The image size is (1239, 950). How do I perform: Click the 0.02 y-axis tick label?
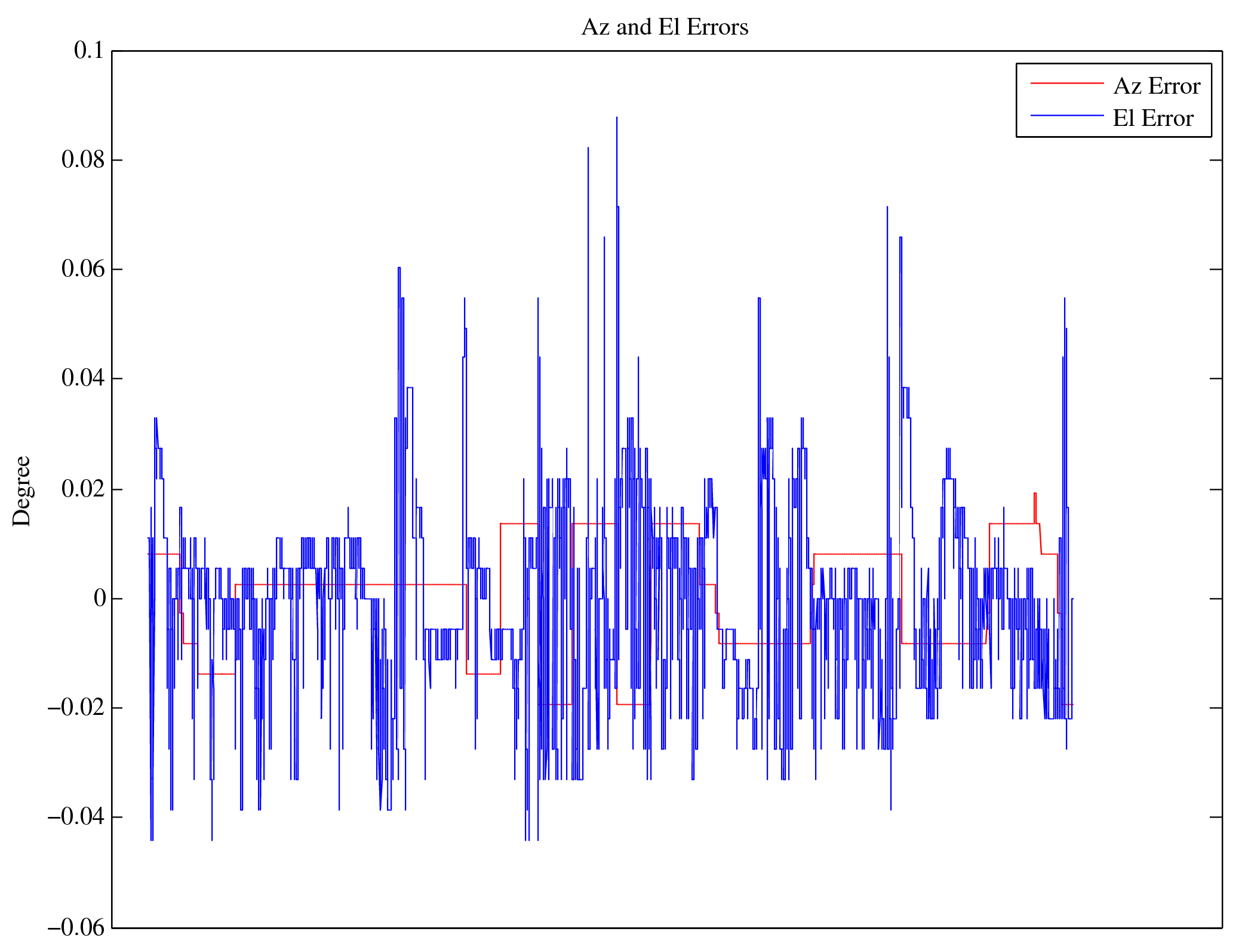coord(82,489)
